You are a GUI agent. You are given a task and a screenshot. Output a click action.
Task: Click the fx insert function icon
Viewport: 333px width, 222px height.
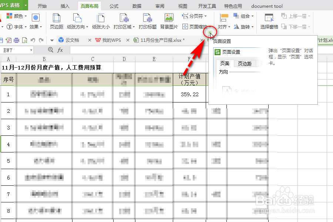coord(60,50)
